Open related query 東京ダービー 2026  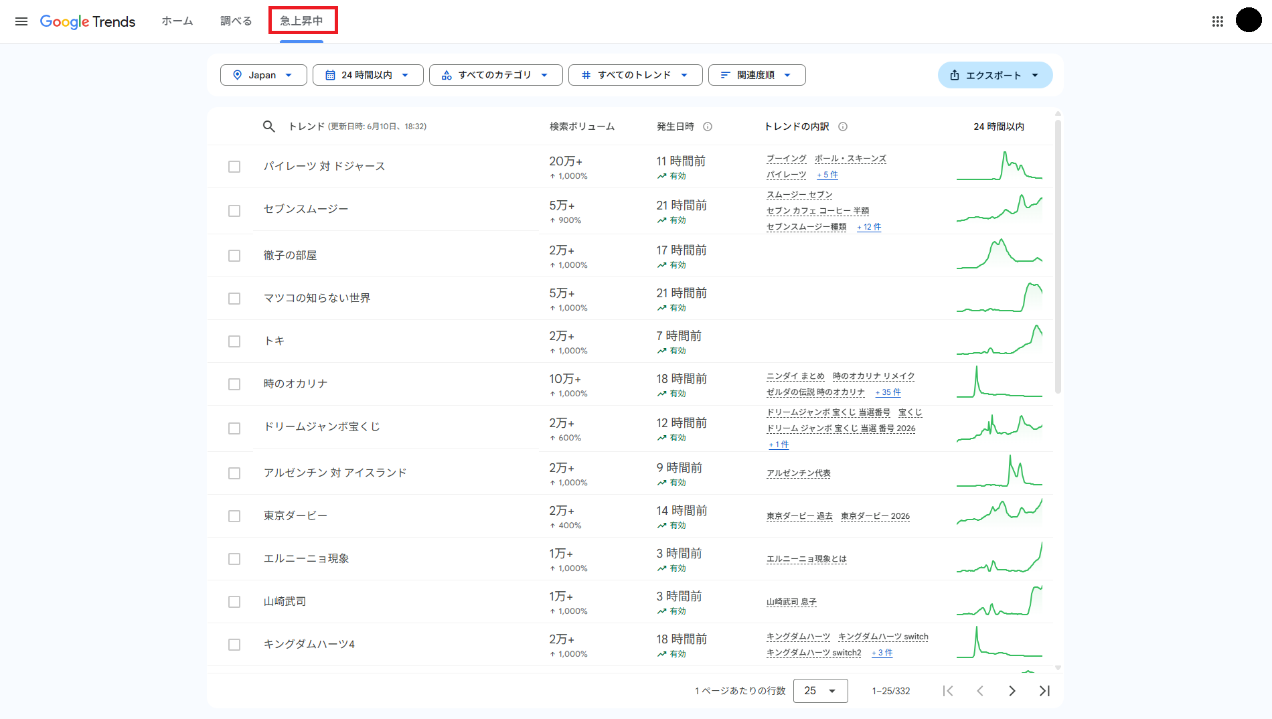point(875,516)
